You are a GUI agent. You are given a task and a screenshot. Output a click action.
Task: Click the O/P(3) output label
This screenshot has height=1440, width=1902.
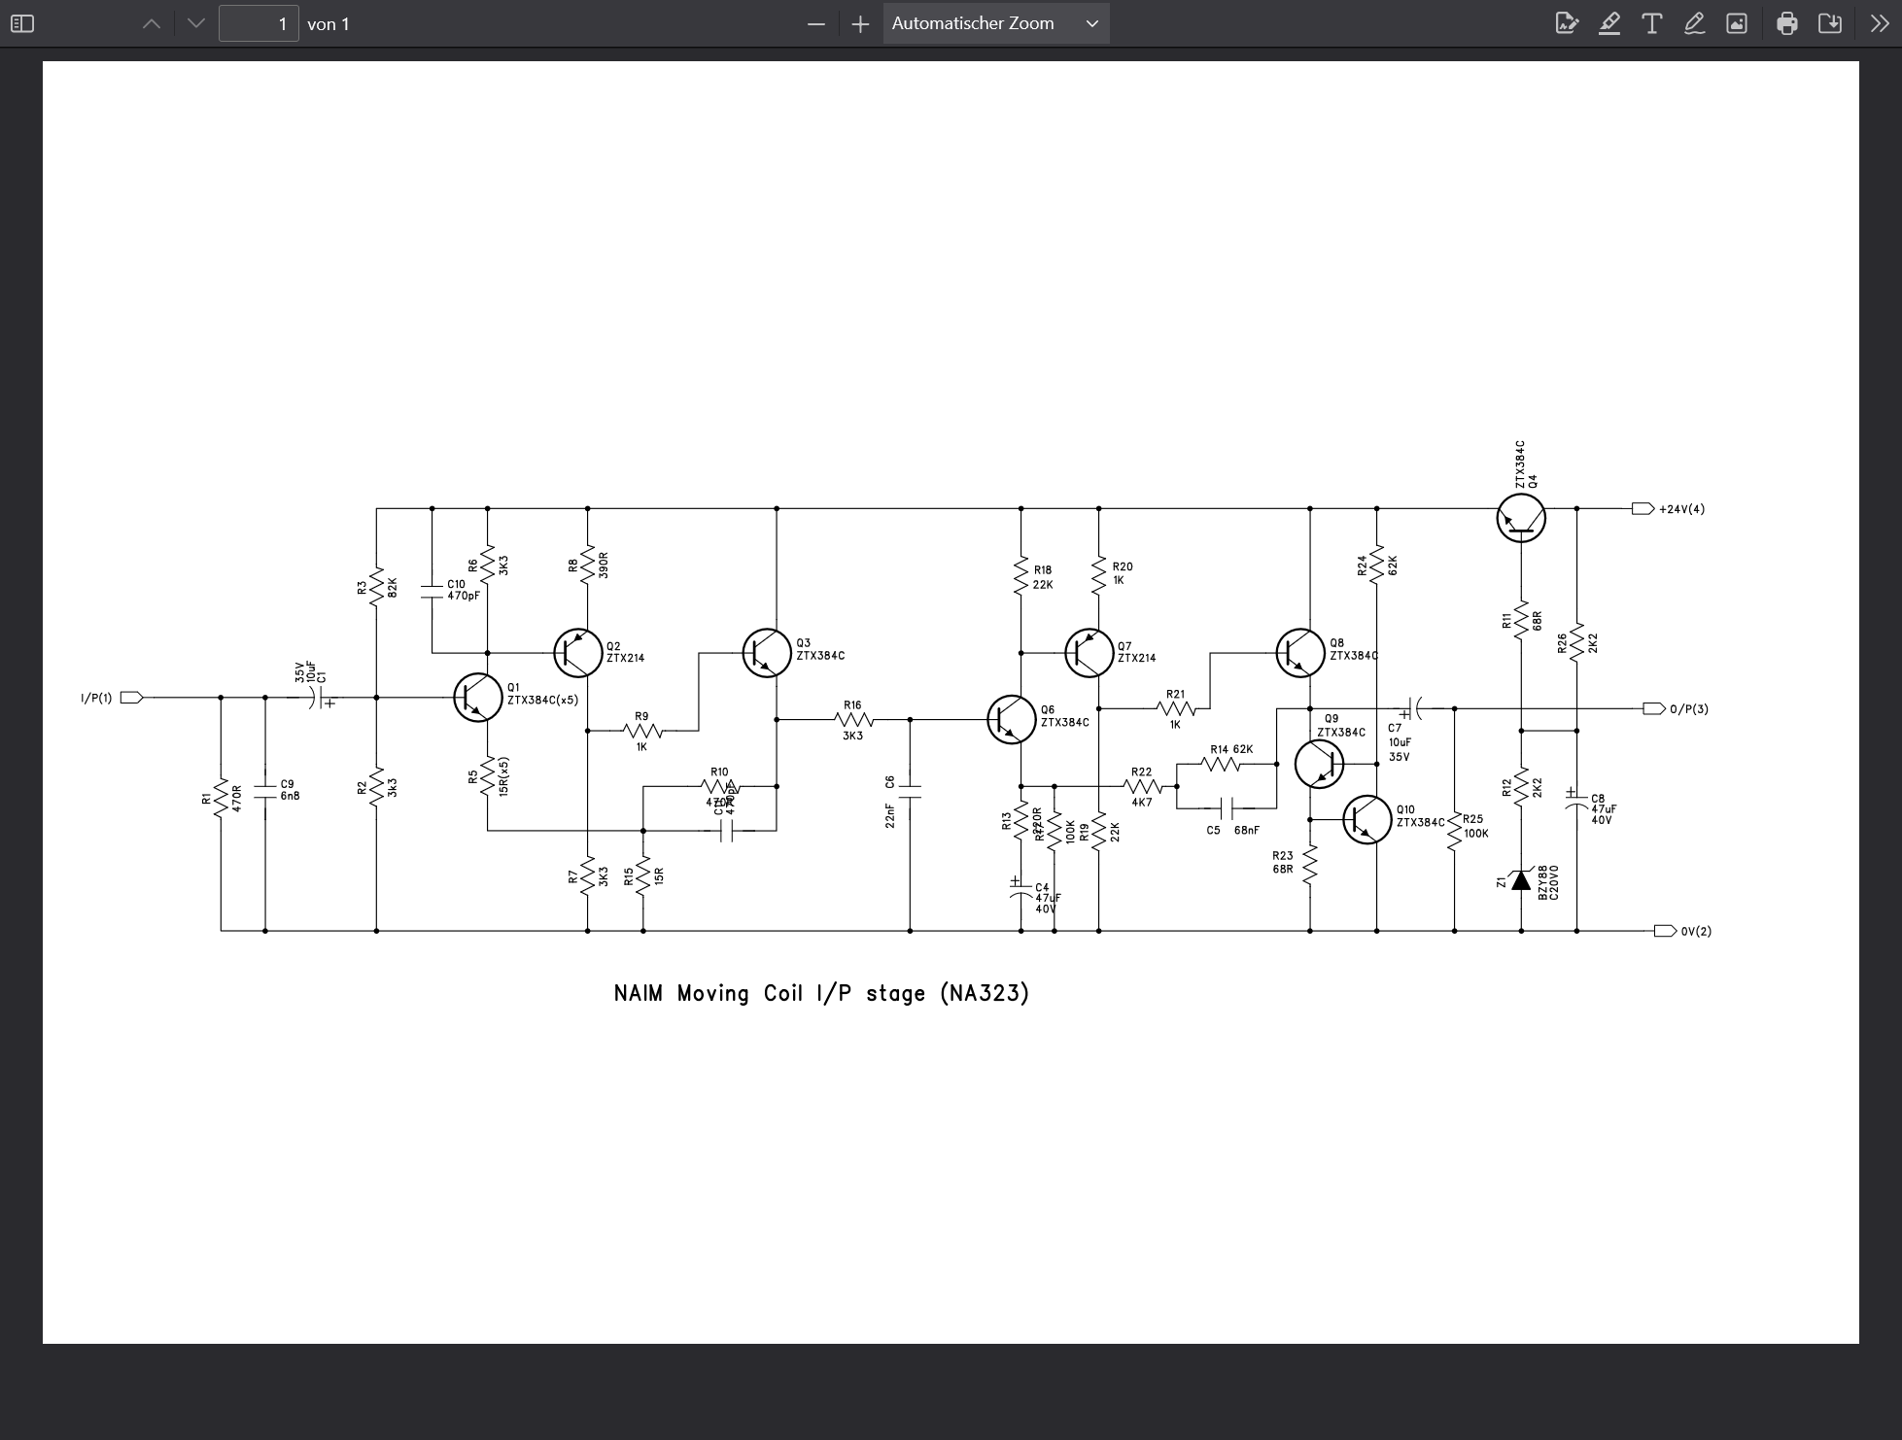(1689, 709)
